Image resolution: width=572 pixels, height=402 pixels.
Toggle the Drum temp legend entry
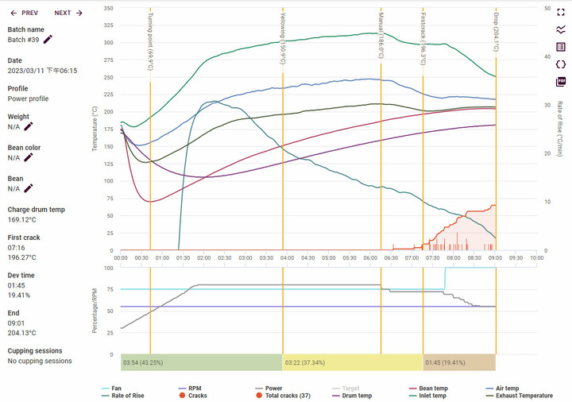[353, 396]
